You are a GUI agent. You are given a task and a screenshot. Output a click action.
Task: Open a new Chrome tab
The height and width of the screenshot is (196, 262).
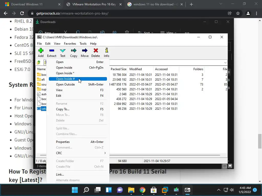[x=191, y=4]
